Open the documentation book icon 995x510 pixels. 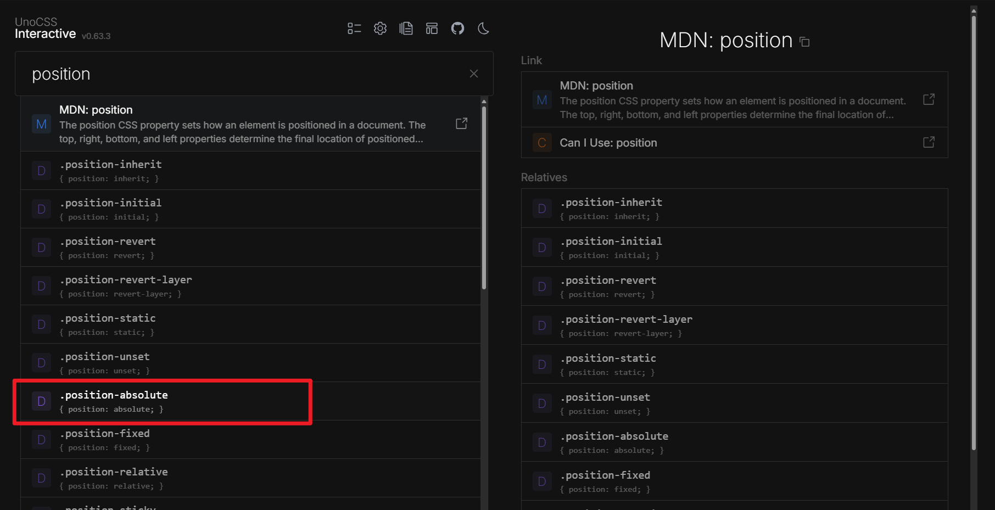click(x=406, y=29)
